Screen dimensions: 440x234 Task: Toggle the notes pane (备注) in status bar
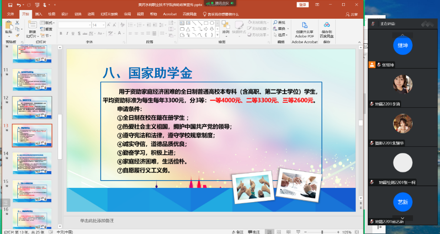pyautogui.click(x=238, y=232)
